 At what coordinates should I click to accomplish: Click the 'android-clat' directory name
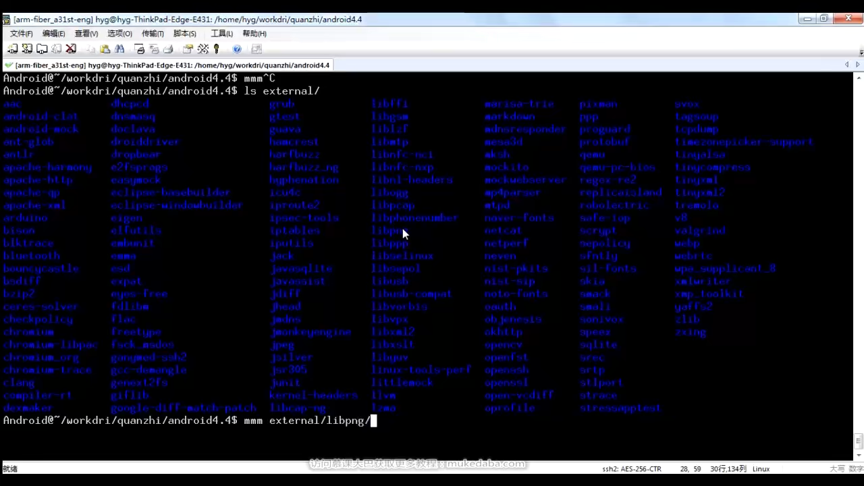41,116
